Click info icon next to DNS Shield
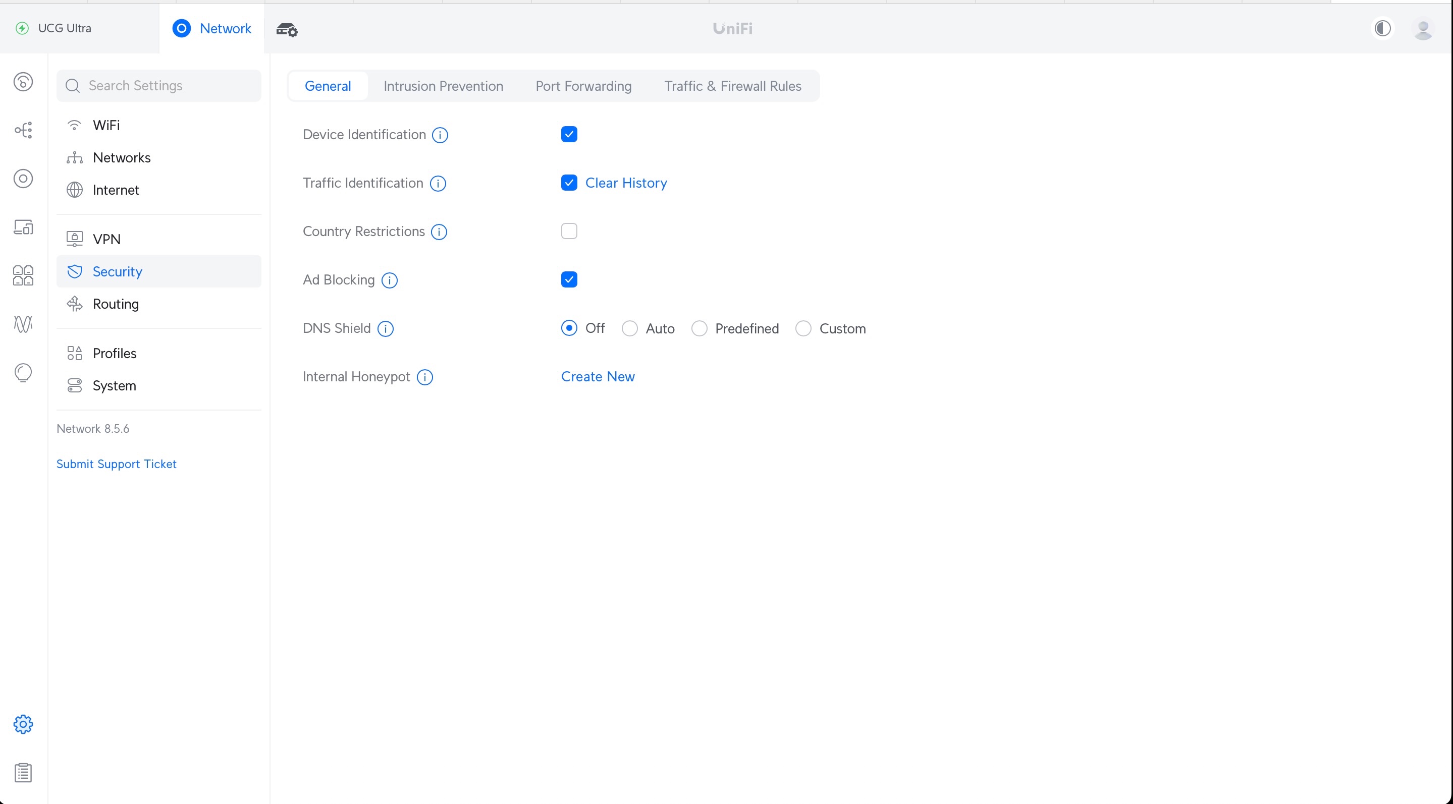The width and height of the screenshot is (1453, 804). tap(385, 329)
